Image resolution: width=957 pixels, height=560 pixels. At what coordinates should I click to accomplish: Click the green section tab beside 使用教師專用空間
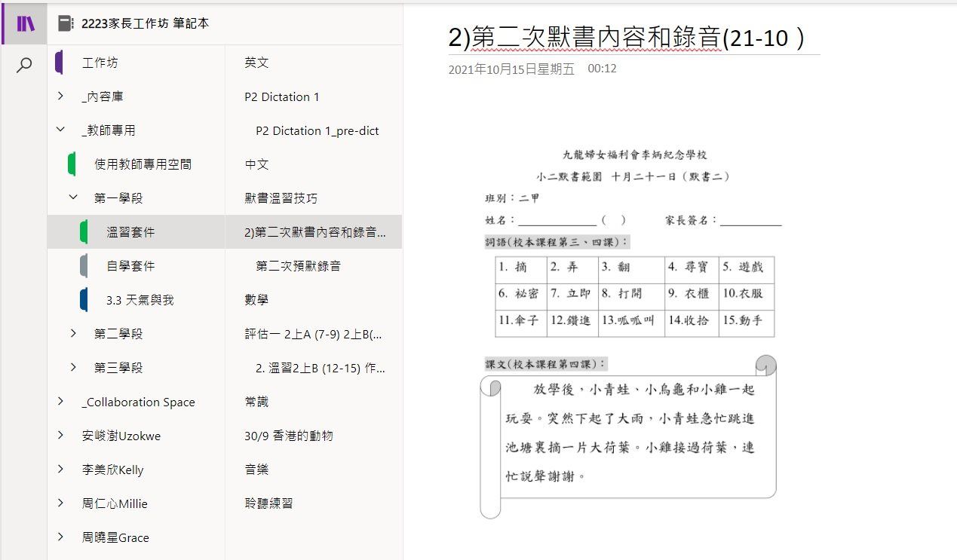(x=72, y=164)
